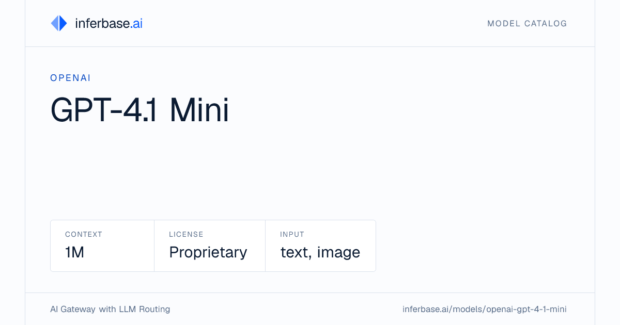620x325 pixels.
Task: Select the GPT-4.1 Mini title heading
Action: pyautogui.click(x=139, y=109)
